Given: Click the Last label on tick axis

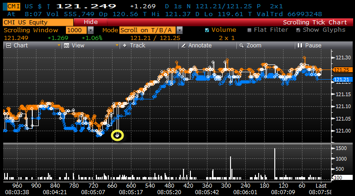Looking at the screenshot, I should 321,186.
